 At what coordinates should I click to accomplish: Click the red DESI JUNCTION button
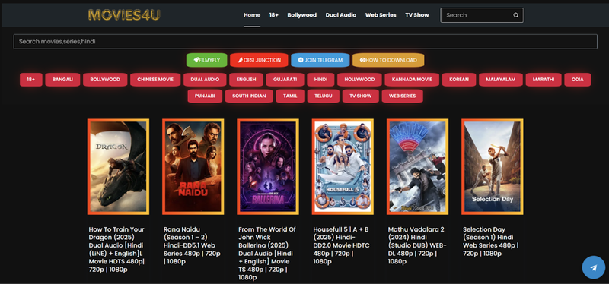point(259,60)
